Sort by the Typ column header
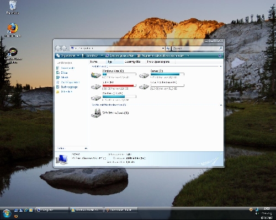This screenshot has height=220, width=276. [115, 62]
